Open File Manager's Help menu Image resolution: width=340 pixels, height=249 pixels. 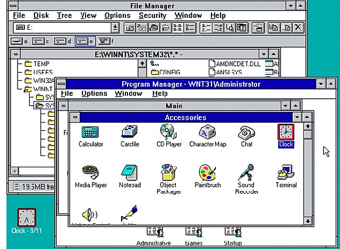pyautogui.click(x=218, y=15)
